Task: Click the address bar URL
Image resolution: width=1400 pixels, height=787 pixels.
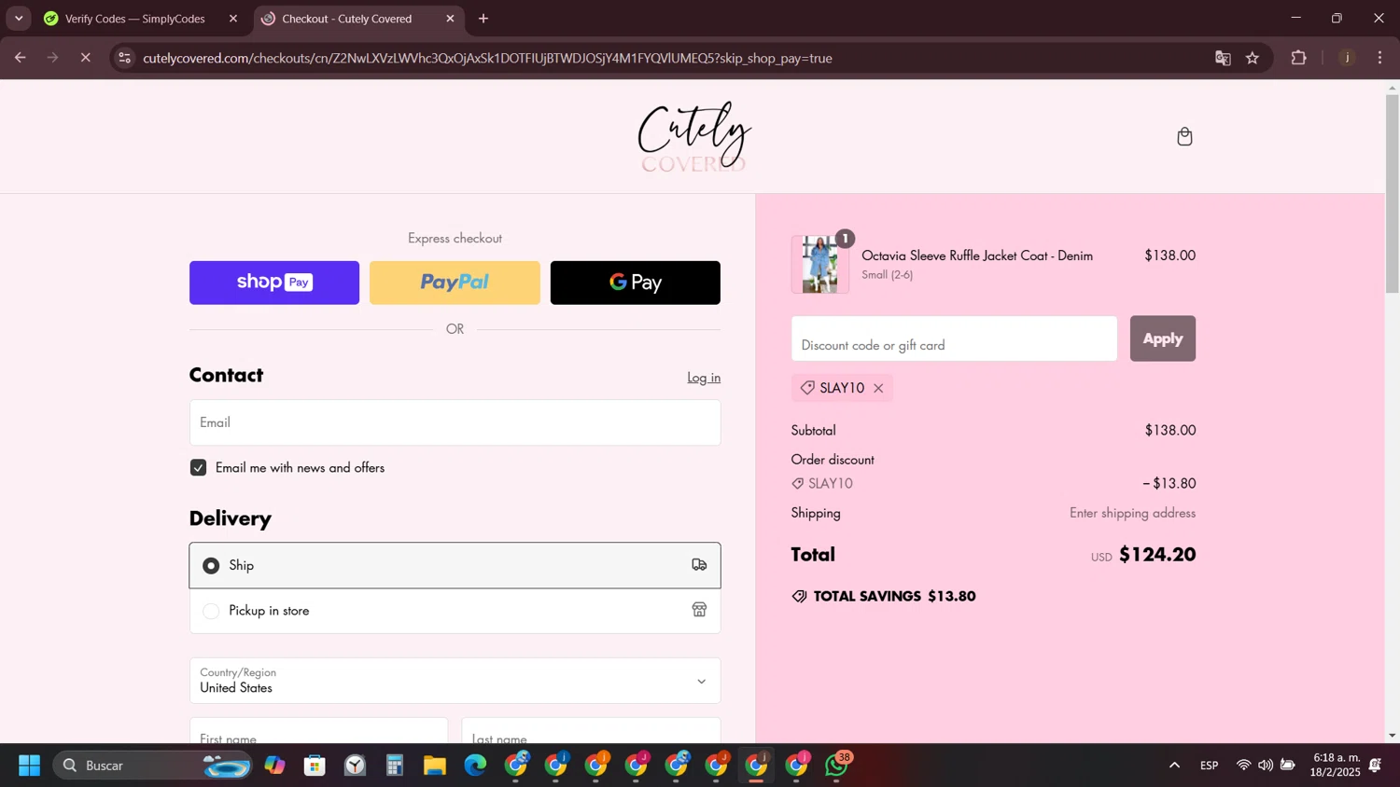Action: 487,58
